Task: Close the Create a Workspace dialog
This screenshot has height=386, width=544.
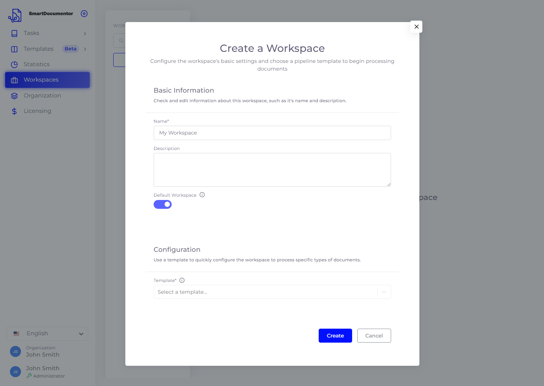Action: pos(416,27)
